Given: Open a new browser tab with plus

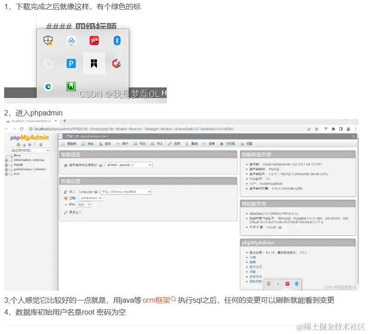Looking at the screenshot, I should [x=64, y=121].
